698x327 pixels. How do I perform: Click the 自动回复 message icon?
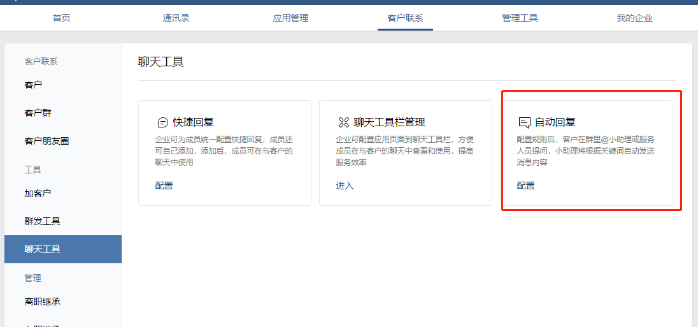coord(525,122)
